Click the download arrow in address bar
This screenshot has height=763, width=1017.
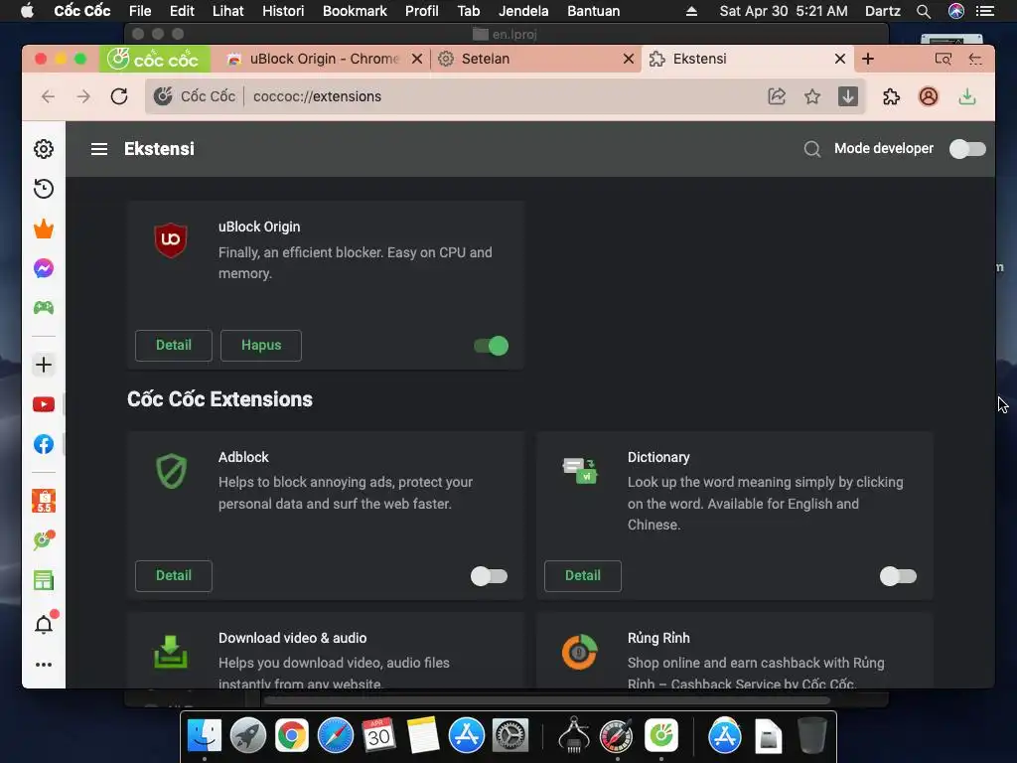coord(848,96)
